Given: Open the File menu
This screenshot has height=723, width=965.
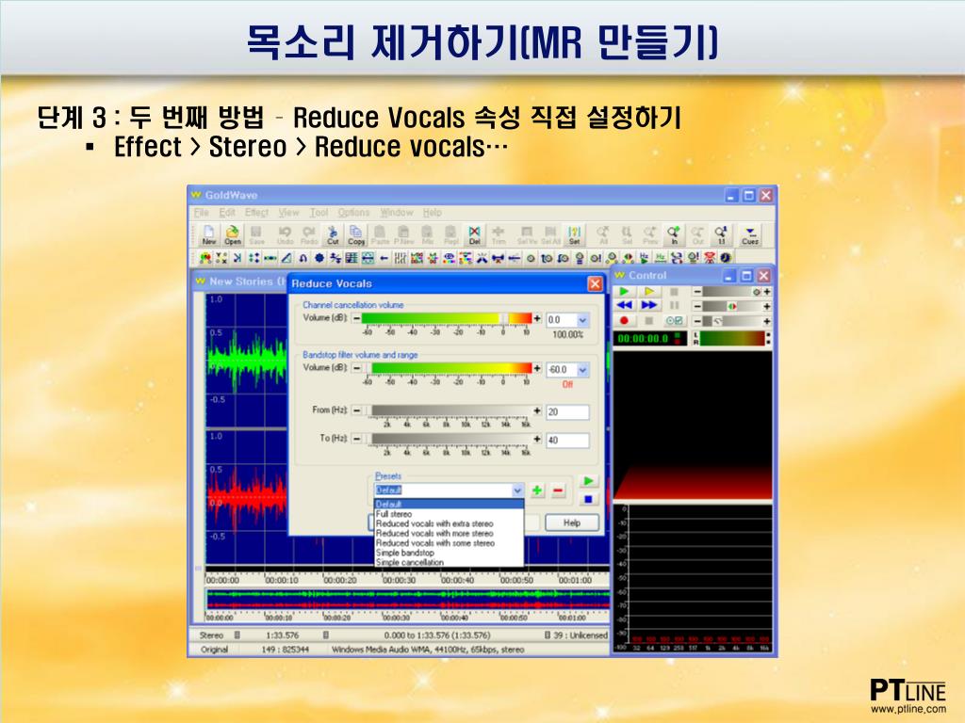Looking at the screenshot, I should [x=202, y=212].
